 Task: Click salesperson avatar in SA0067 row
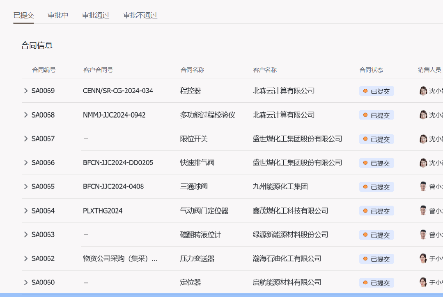[x=423, y=139]
